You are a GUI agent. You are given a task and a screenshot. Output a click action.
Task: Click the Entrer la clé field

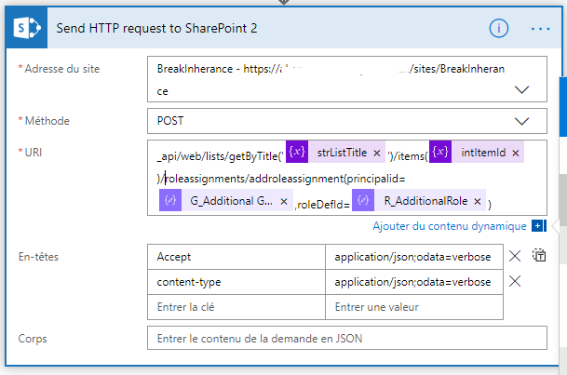[236, 307]
